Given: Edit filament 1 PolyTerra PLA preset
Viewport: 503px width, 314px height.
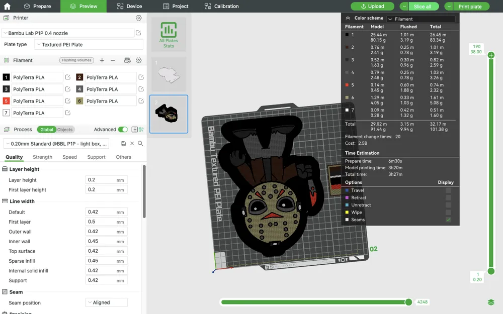Looking at the screenshot, I should (68, 77).
